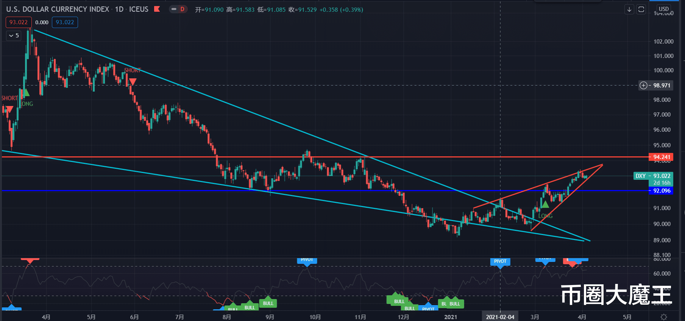Click the 7月 label on the time axis
Screen dimensions: 685x321
click(x=180, y=317)
